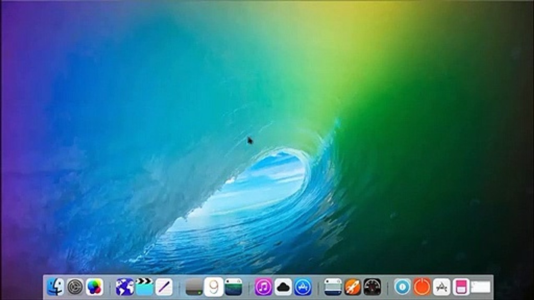Open the globe browser icon

point(125,287)
